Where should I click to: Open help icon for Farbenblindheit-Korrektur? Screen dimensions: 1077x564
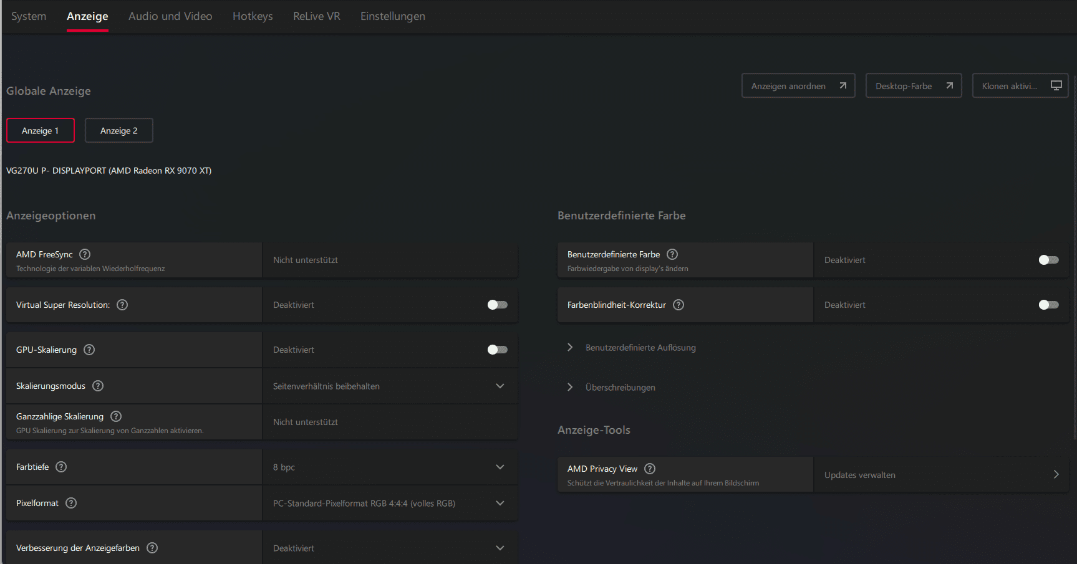click(x=679, y=305)
